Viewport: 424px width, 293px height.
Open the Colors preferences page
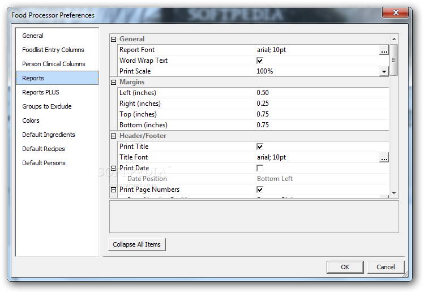[x=57, y=120]
